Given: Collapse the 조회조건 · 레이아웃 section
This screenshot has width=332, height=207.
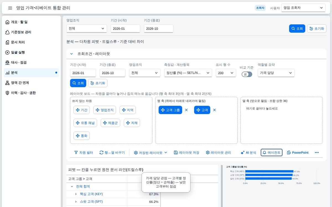Looking at the screenshot, I should tap(71, 54).
